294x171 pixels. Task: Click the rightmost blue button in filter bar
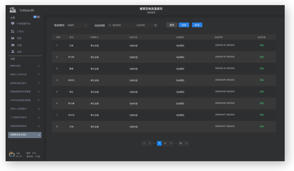point(197,25)
